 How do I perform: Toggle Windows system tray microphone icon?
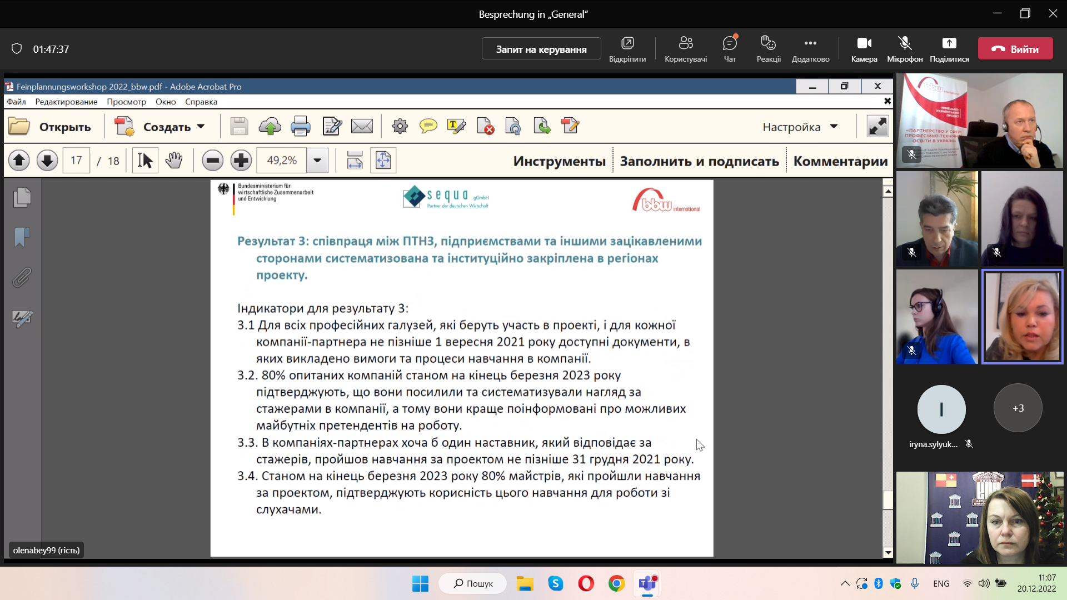[x=915, y=583]
